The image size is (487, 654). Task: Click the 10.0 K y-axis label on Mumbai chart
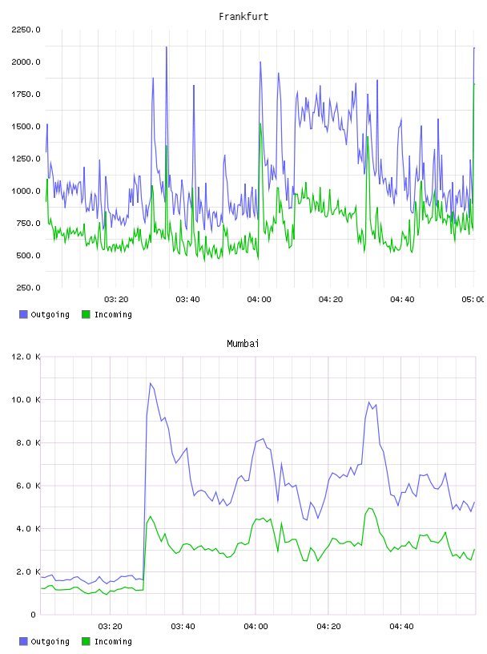26,400
